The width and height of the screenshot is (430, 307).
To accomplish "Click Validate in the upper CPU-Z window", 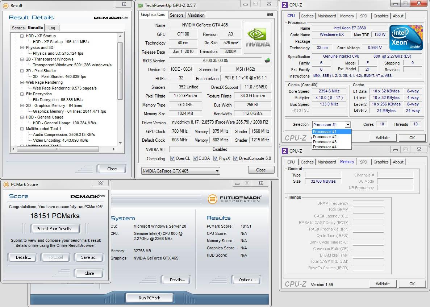I will point(383,138).
